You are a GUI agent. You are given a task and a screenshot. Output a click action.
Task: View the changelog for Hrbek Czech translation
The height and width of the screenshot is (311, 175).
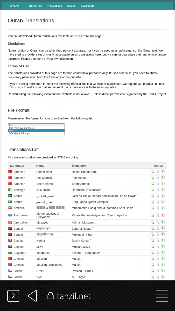point(163,271)
